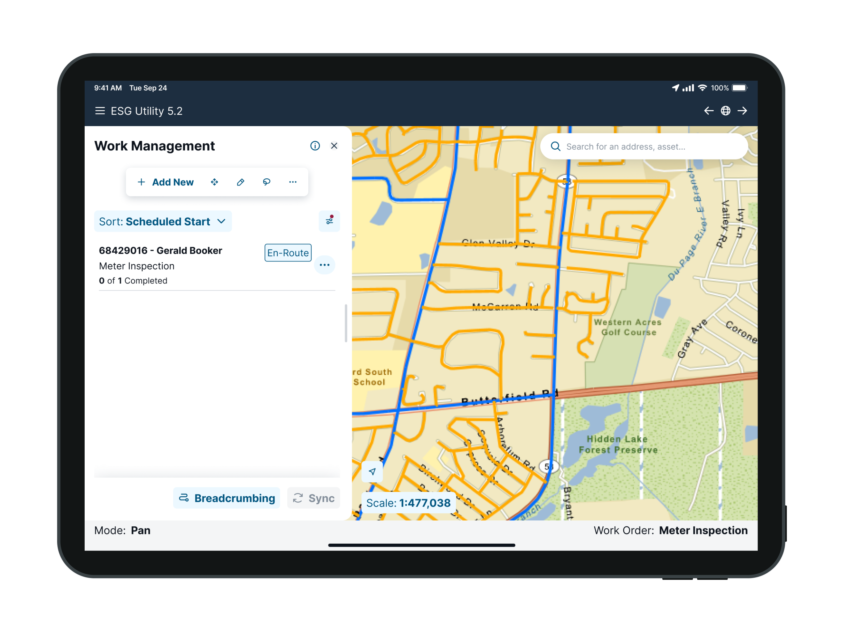Click the Western Acres Golf Course label

628,327
